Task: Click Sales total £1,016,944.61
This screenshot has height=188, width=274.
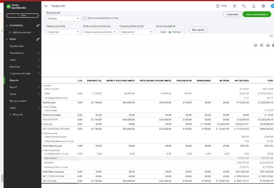Action: coord(266,93)
